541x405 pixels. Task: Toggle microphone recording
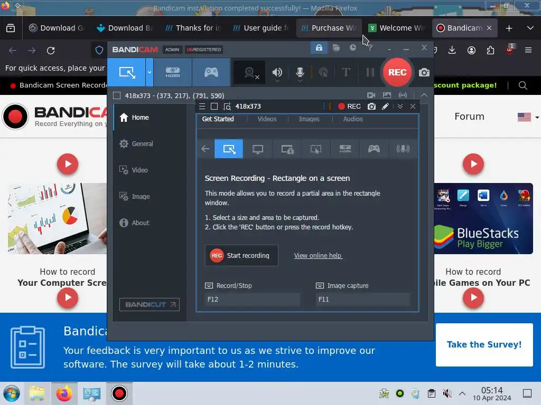300,72
